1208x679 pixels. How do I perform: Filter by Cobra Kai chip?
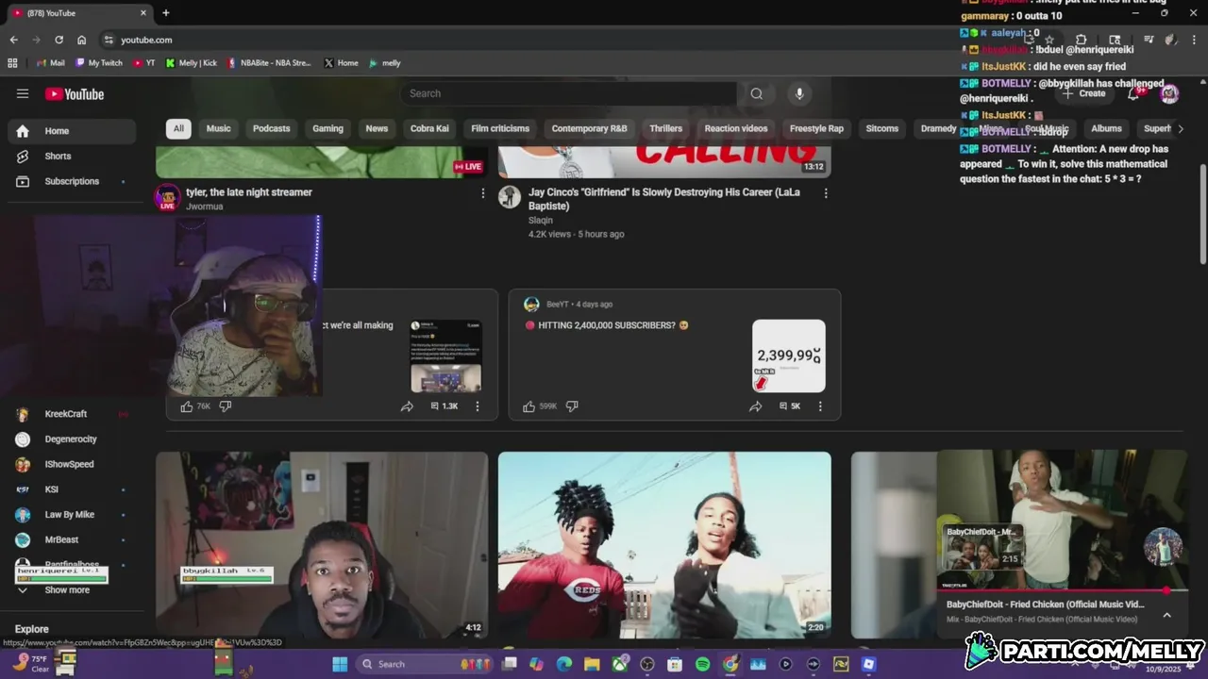429,128
